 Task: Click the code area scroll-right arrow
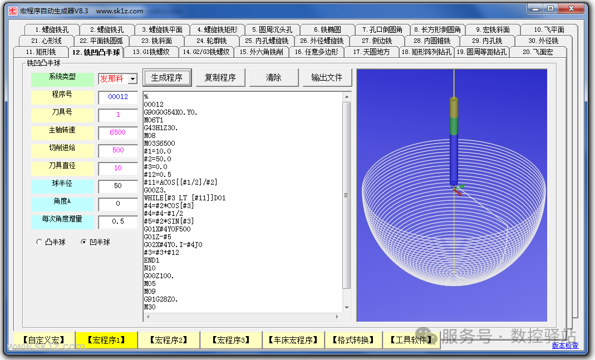click(x=337, y=317)
